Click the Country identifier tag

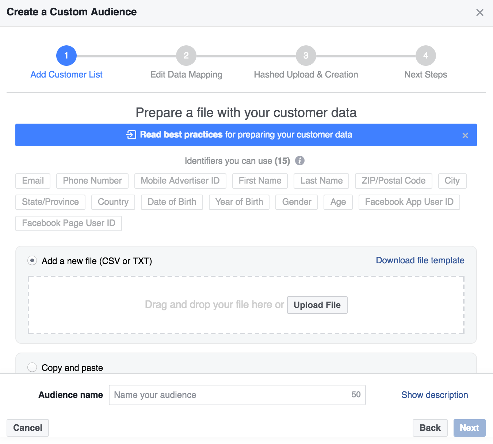113,202
